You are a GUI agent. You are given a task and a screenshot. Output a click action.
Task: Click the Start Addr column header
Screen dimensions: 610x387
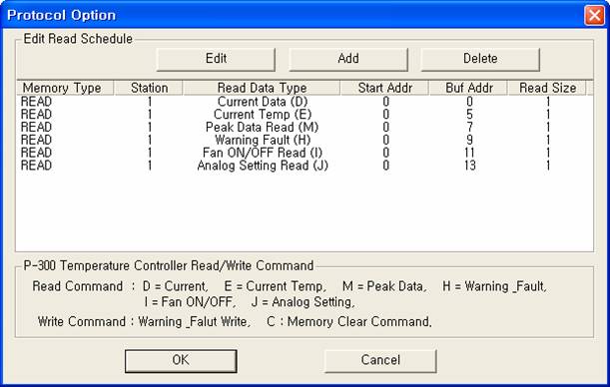click(x=384, y=88)
